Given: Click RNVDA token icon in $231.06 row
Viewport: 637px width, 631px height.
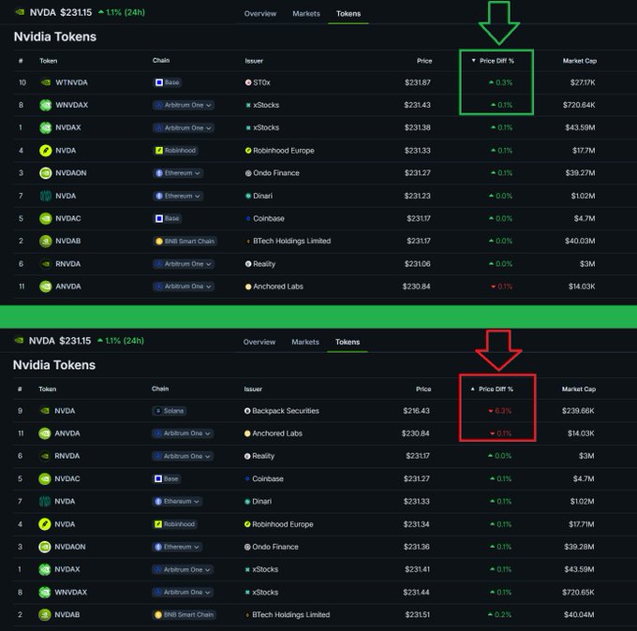Looking at the screenshot, I should click(46, 264).
